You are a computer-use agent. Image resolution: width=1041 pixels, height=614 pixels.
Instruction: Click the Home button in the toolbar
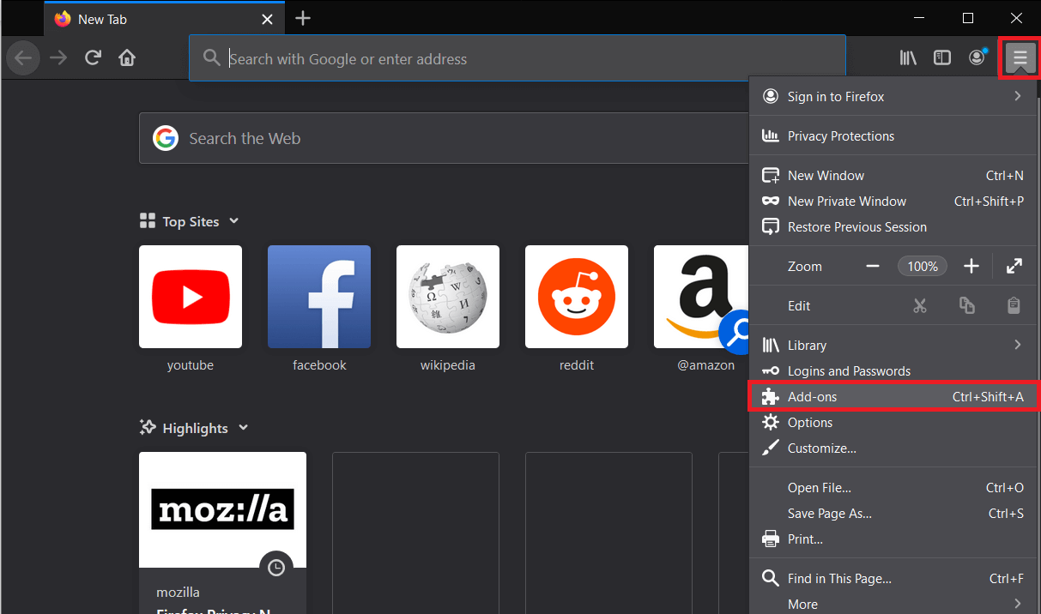[127, 58]
